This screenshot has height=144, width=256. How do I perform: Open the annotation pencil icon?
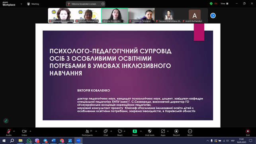[x=6, y=121]
